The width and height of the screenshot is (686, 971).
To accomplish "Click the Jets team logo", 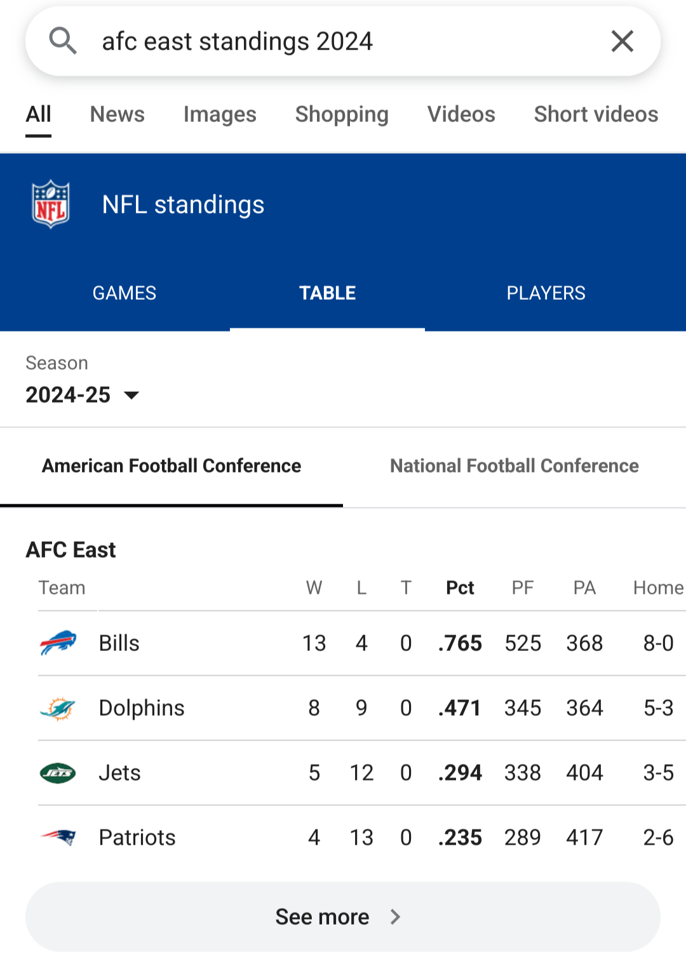I will pos(58,773).
